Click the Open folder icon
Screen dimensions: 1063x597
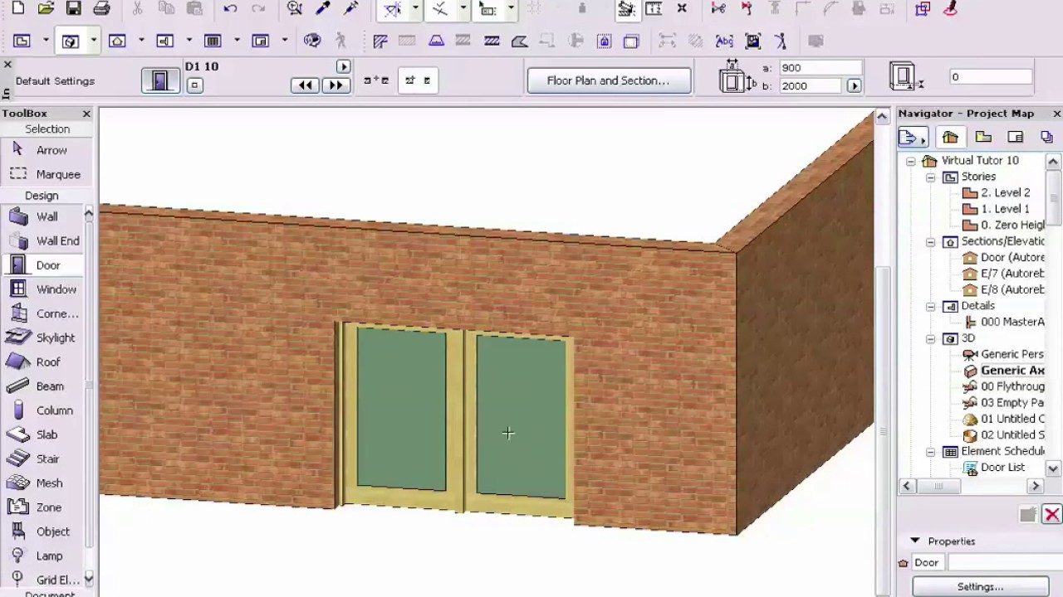coord(47,9)
